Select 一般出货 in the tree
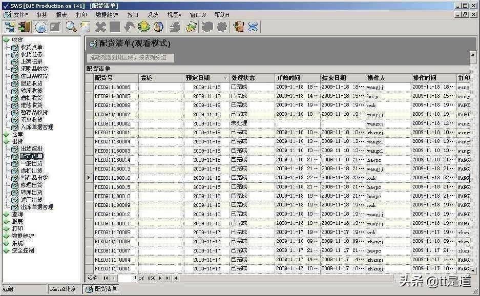480x296 pixels. 32,163
